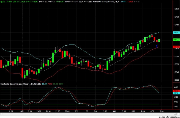Click the 1:00 time axis label

tap(86, 111)
